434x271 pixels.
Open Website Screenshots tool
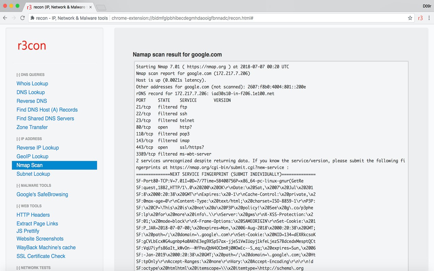pos(40,239)
